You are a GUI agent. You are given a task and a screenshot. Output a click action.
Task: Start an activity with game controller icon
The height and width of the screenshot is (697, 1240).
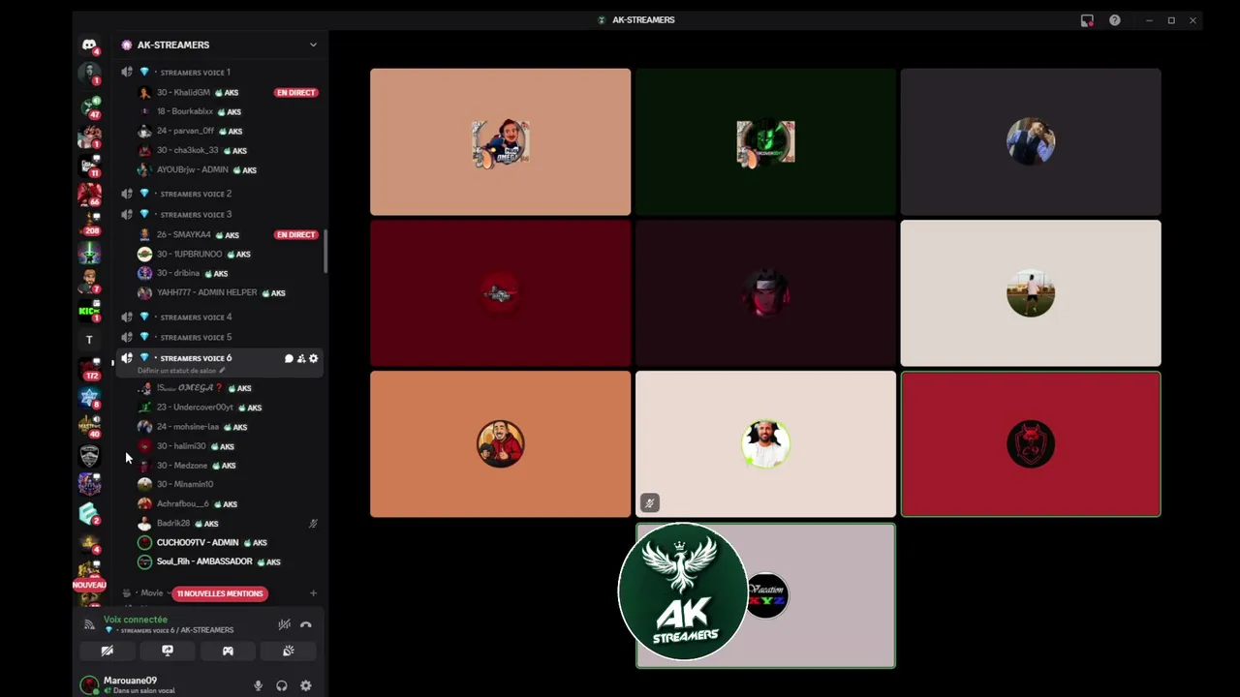coord(228,651)
